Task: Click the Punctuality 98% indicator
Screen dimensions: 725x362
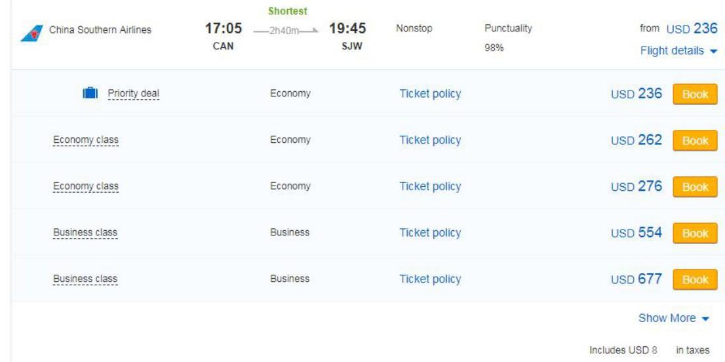Action: [x=508, y=37]
